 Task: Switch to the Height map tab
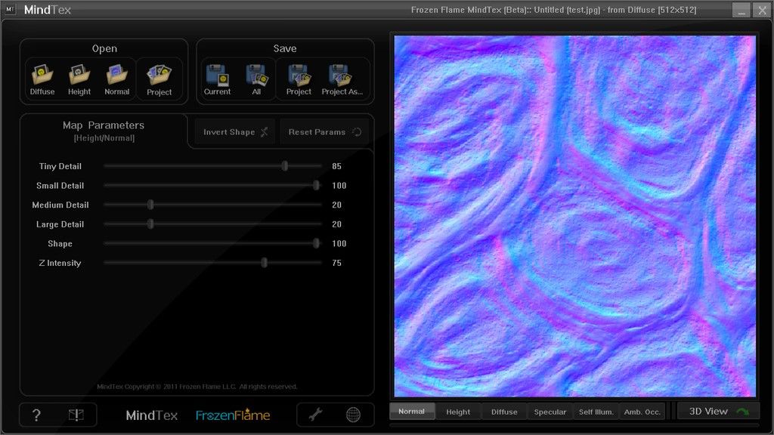458,412
